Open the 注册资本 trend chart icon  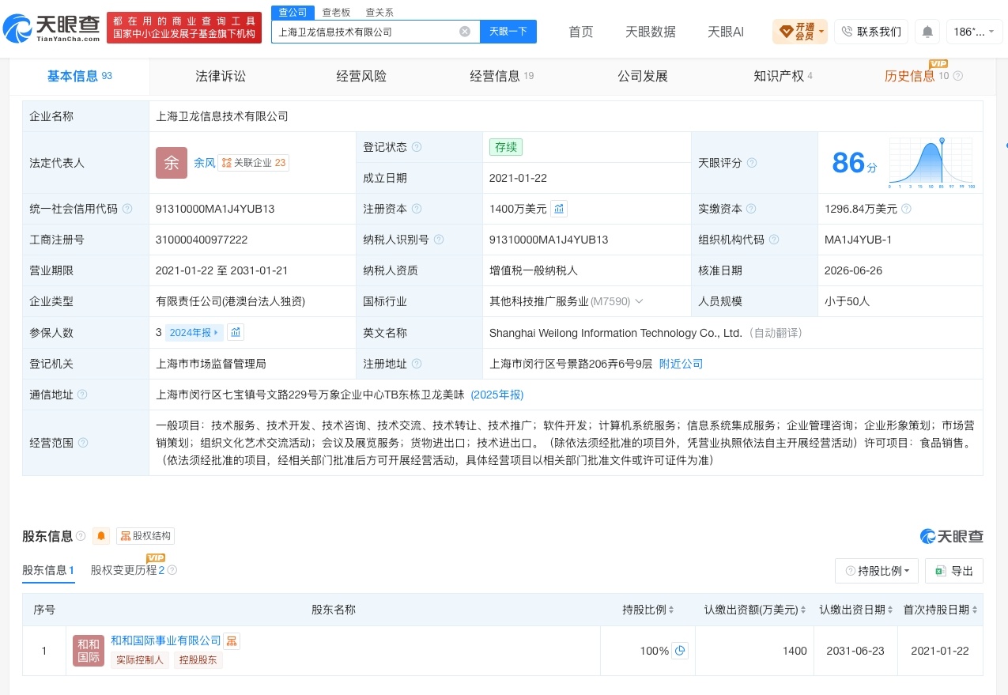click(559, 209)
